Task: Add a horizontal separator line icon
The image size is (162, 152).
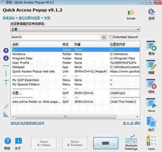Action: (6, 66)
